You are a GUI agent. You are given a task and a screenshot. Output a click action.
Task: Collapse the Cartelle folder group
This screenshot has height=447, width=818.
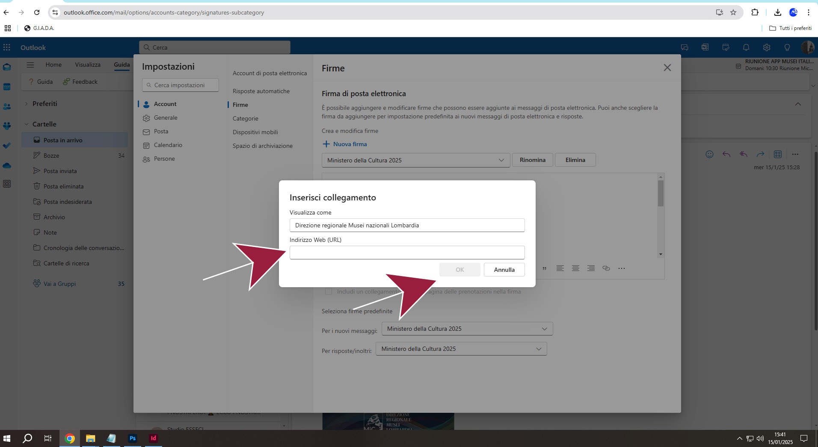26,124
